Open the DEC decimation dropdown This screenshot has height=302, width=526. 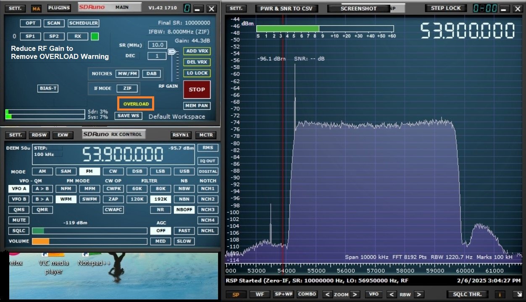tap(158, 56)
